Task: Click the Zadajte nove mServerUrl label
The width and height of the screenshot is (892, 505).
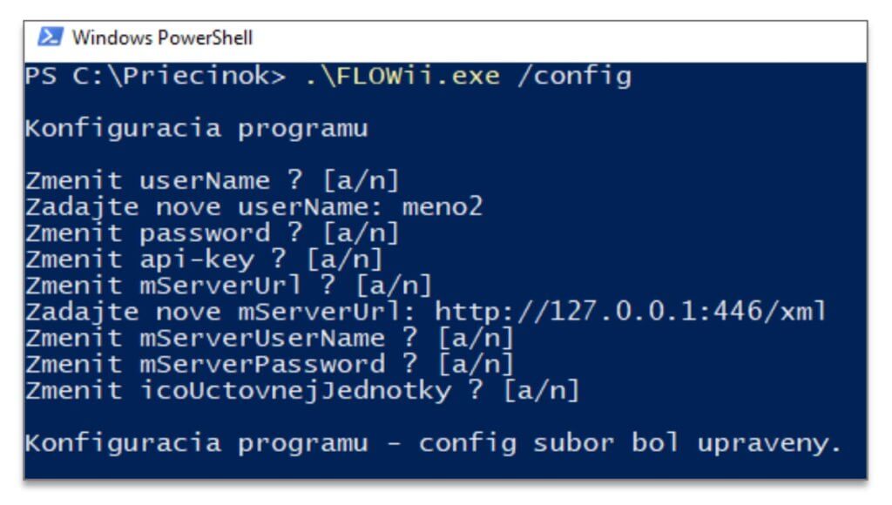Action: point(221,313)
